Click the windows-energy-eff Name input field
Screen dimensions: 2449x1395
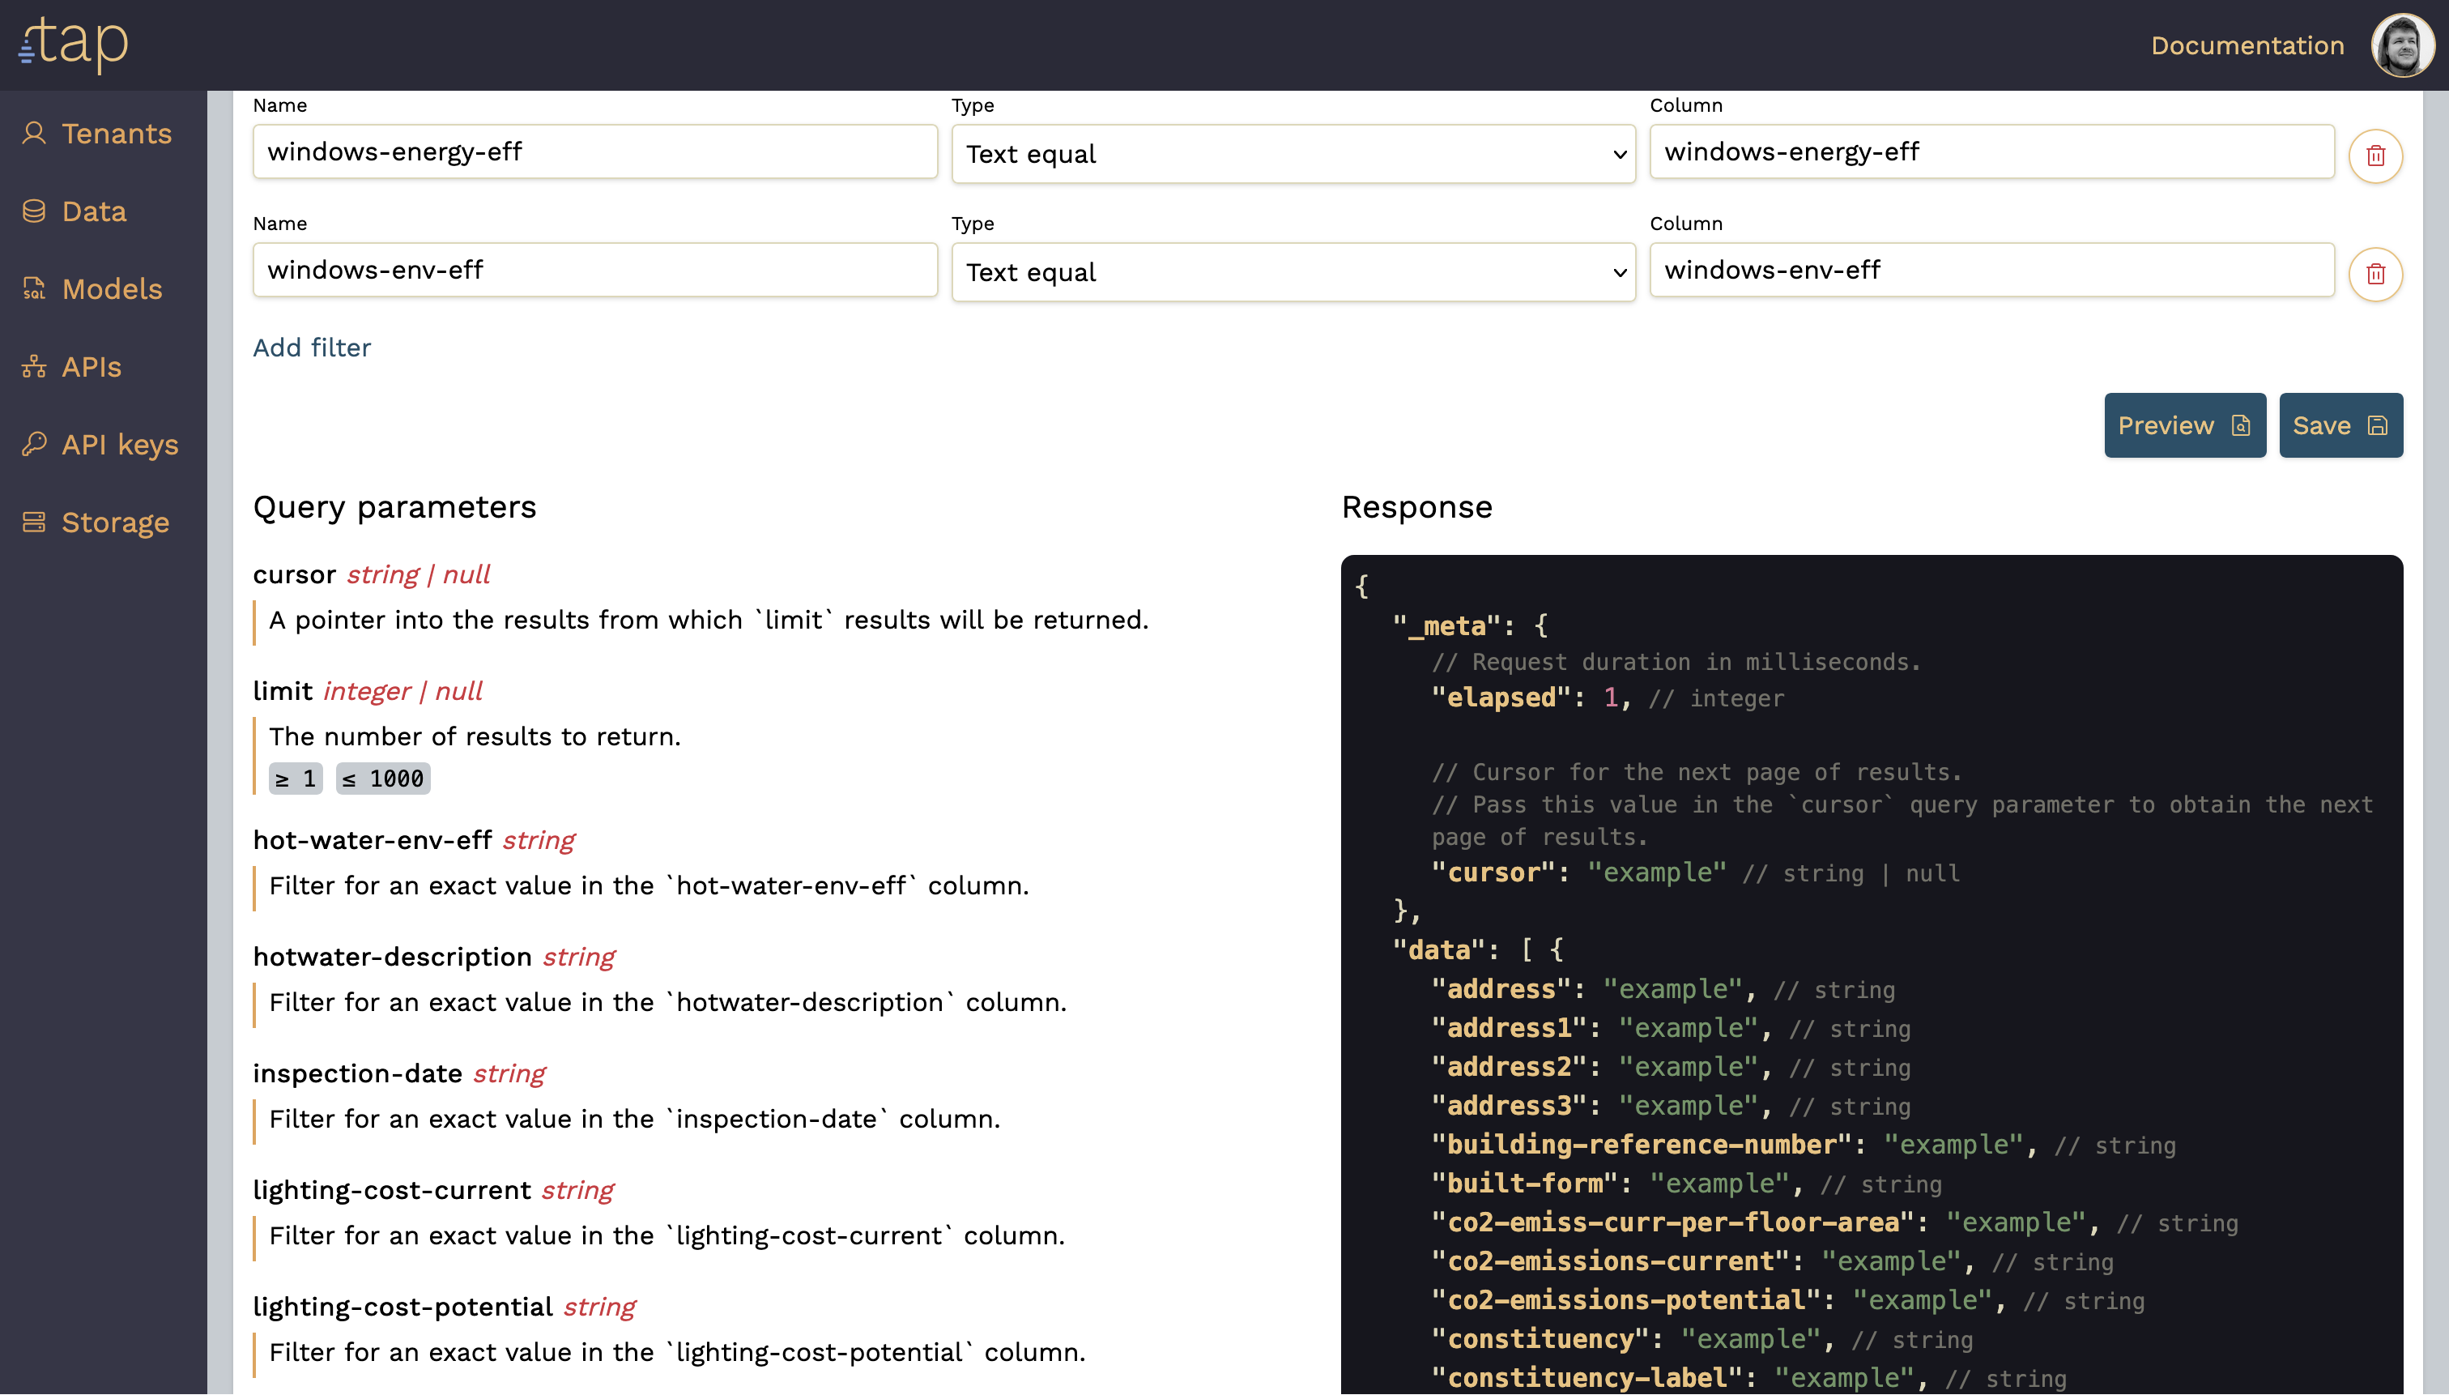[x=594, y=151]
